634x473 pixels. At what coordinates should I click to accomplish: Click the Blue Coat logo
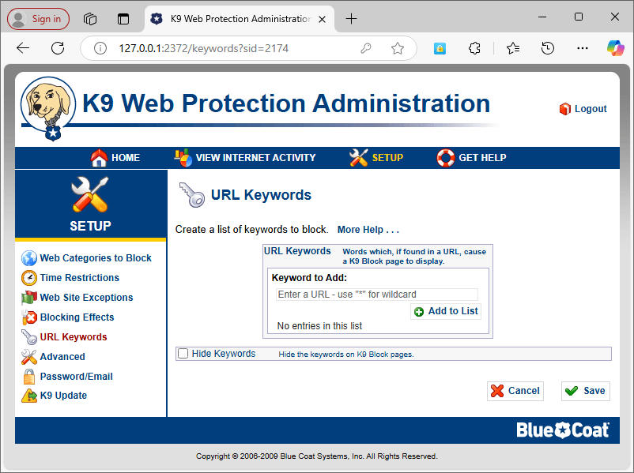[562, 430]
